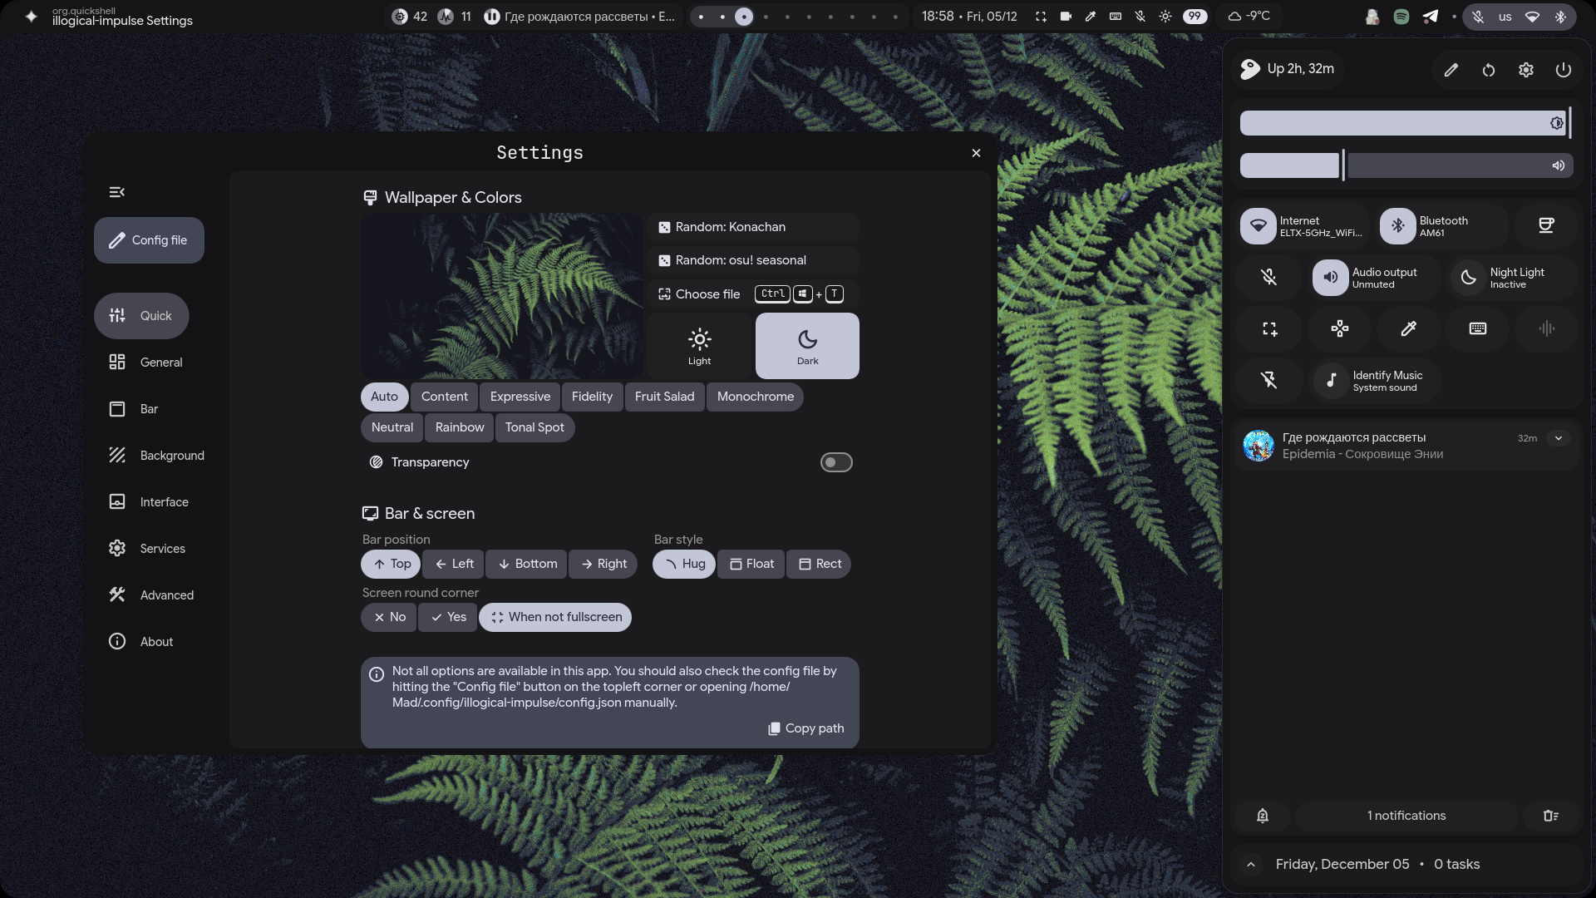Viewport: 1596px width, 898px height.
Task: Toggle the Bluetooth AM61 tile
Action: (x=1398, y=226)
